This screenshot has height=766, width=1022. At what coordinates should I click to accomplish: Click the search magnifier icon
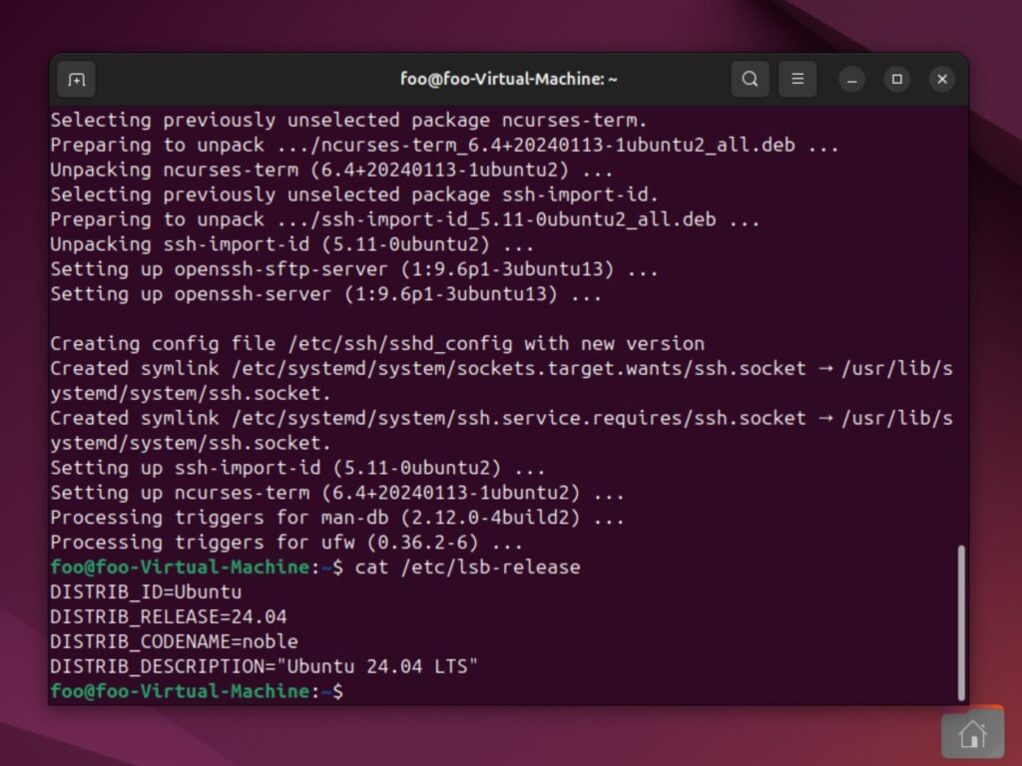pos(750,79)
